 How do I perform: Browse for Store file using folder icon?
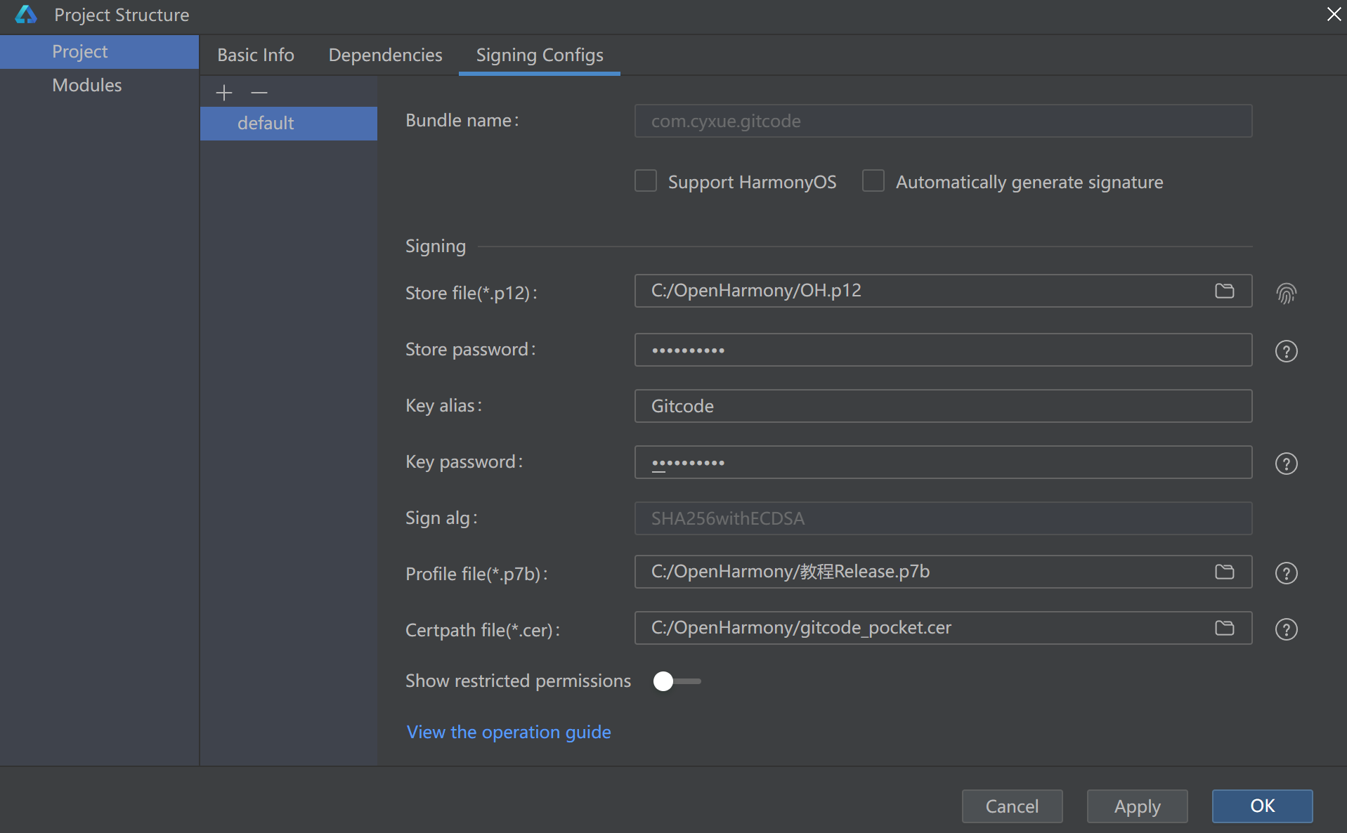tap(1224, 291)
